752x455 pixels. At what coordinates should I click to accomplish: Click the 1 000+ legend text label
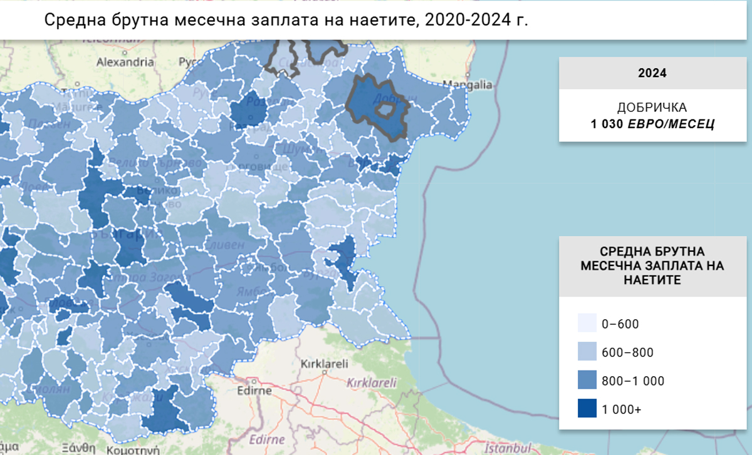coord(622,409)
